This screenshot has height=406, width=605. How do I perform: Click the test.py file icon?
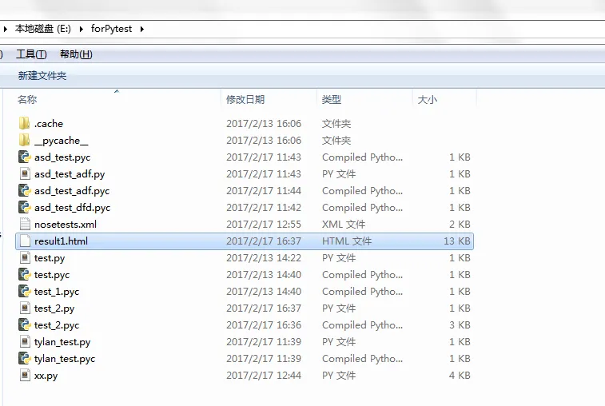point(25,258)
